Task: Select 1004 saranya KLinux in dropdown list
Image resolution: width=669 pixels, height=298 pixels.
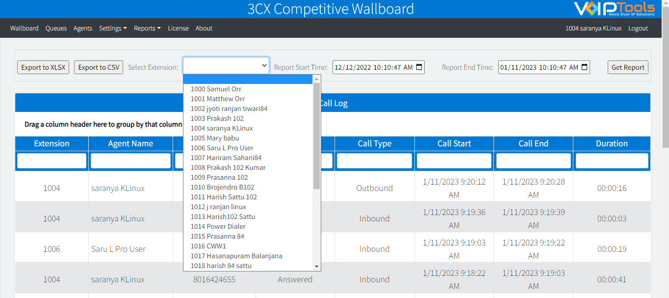Action: 248,128
